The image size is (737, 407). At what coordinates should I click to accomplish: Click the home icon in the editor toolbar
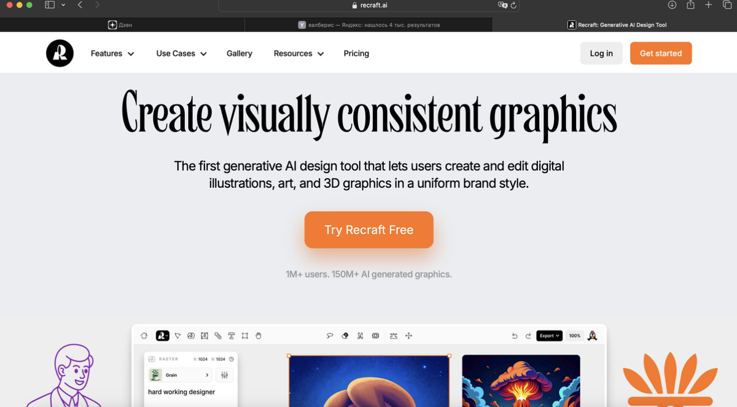(144, 336)
